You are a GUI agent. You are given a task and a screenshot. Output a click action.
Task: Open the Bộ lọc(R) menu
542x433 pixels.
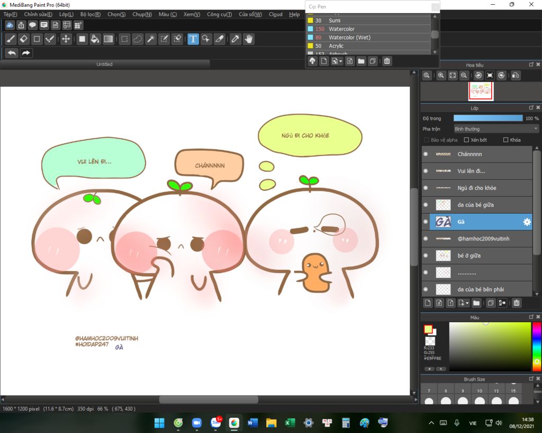[90, 14]
